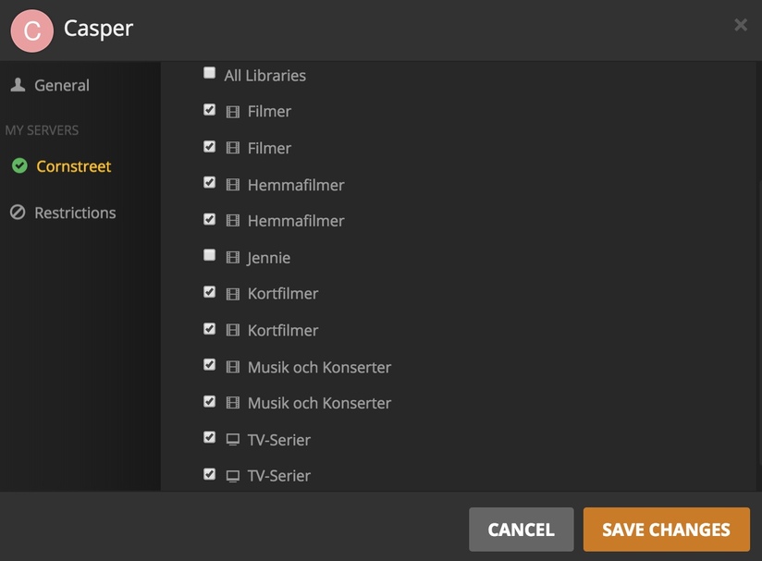The image size is (762, 561).
Task: Click the TV icon beside first TV-Serier
Action: (233, 440)
